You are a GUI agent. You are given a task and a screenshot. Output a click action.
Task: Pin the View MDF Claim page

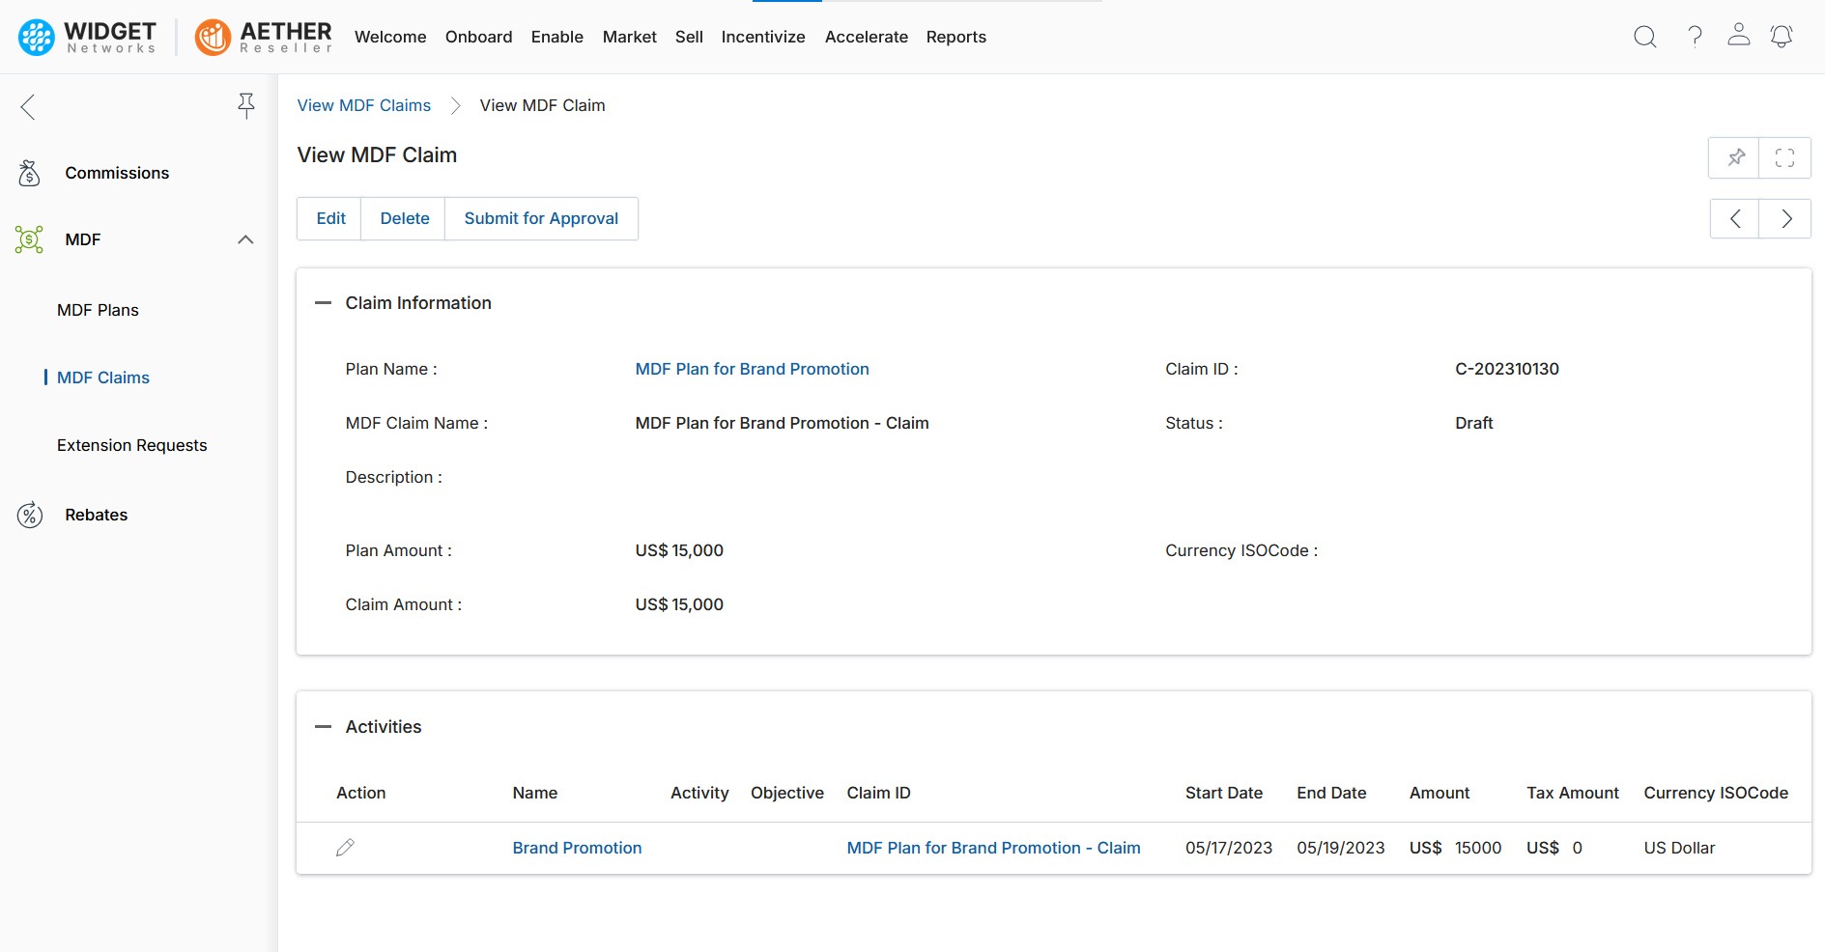pos(1735,158)
